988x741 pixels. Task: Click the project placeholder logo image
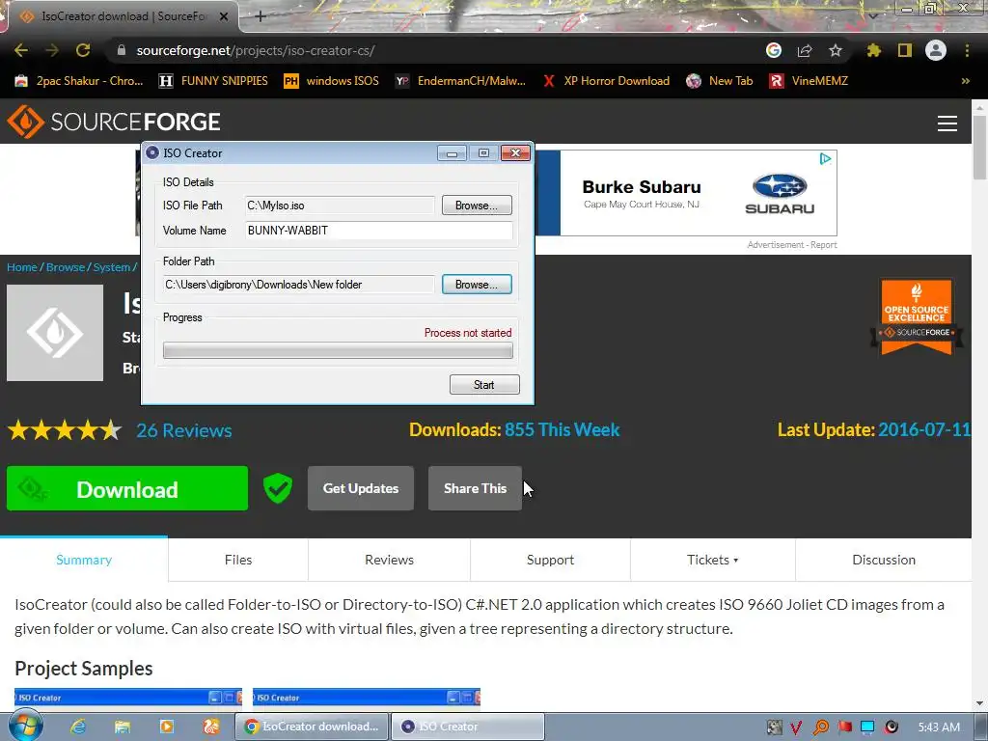click(55, 333)
